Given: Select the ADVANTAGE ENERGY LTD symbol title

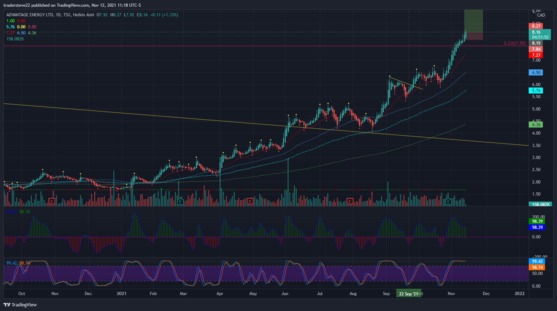Looking at the screenshot, I should click(x=30, y=15).
